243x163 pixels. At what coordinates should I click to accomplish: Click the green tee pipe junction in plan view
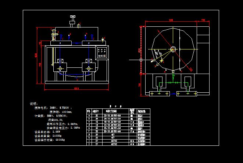(173, 82)
